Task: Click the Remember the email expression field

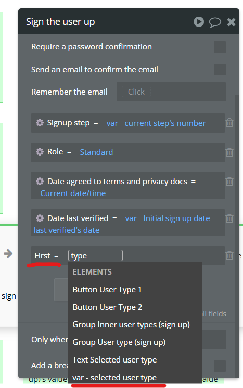Action: (171, 92)
